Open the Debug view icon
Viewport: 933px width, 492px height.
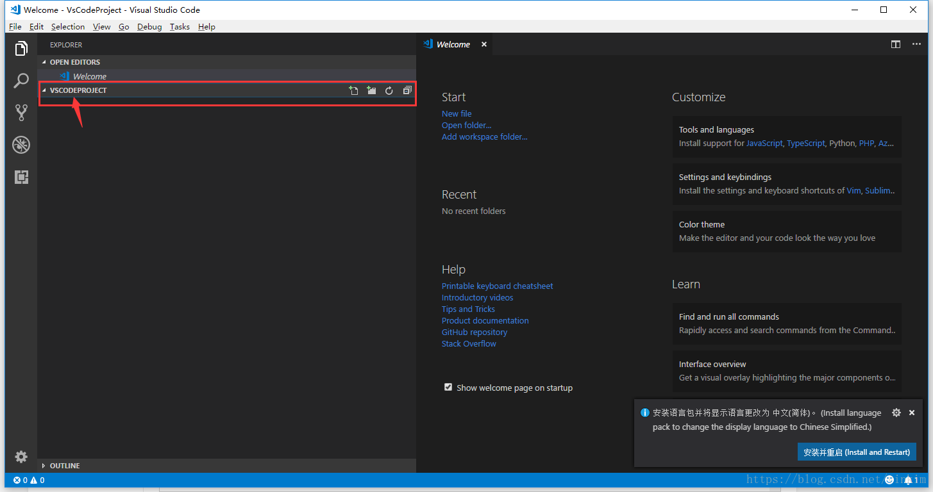(x=21, y=145)
